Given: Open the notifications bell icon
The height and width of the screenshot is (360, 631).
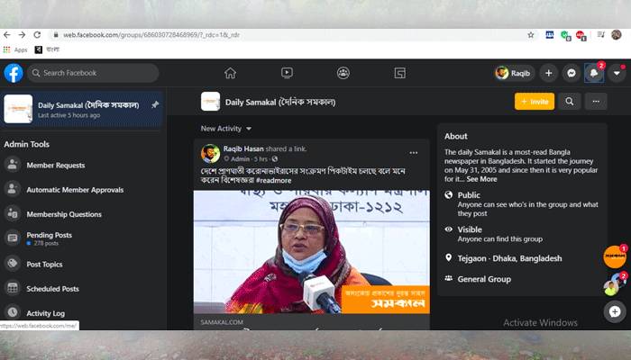Looking at the screenshot, I should pyautogui.click(x=593, y=73).
